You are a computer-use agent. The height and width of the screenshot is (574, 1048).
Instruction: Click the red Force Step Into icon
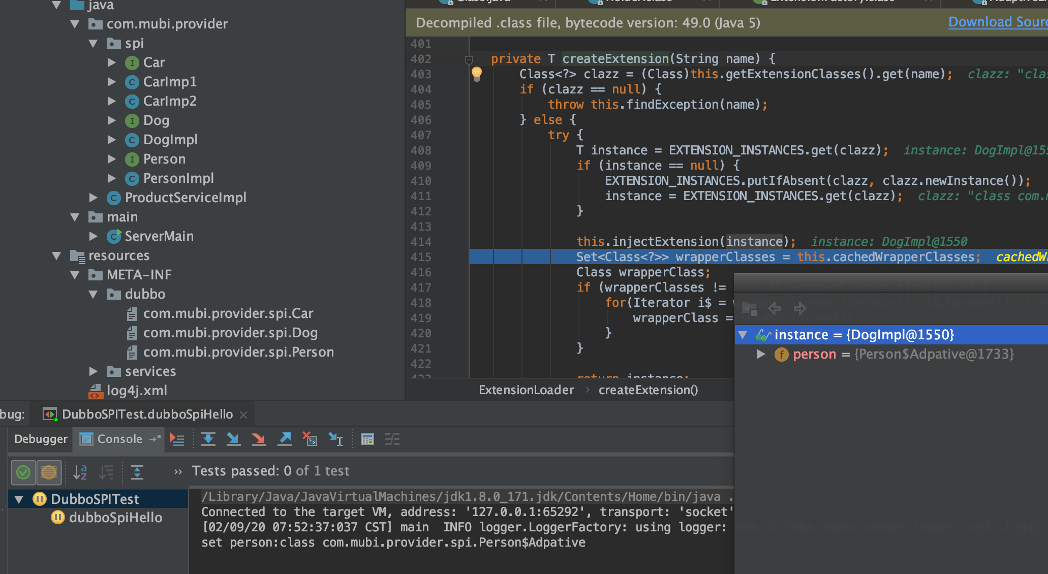(259, 439)
